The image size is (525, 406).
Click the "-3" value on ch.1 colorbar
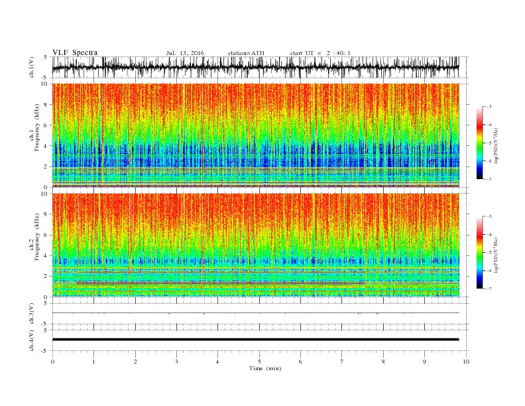coord(489,107)
